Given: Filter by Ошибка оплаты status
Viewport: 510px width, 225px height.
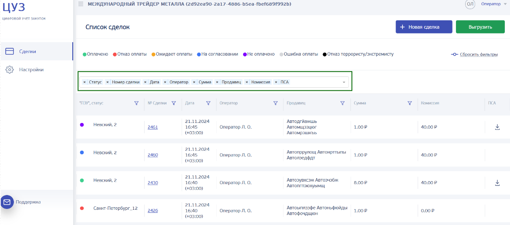Looking at the screenshot, I should [x=299, y=54].
